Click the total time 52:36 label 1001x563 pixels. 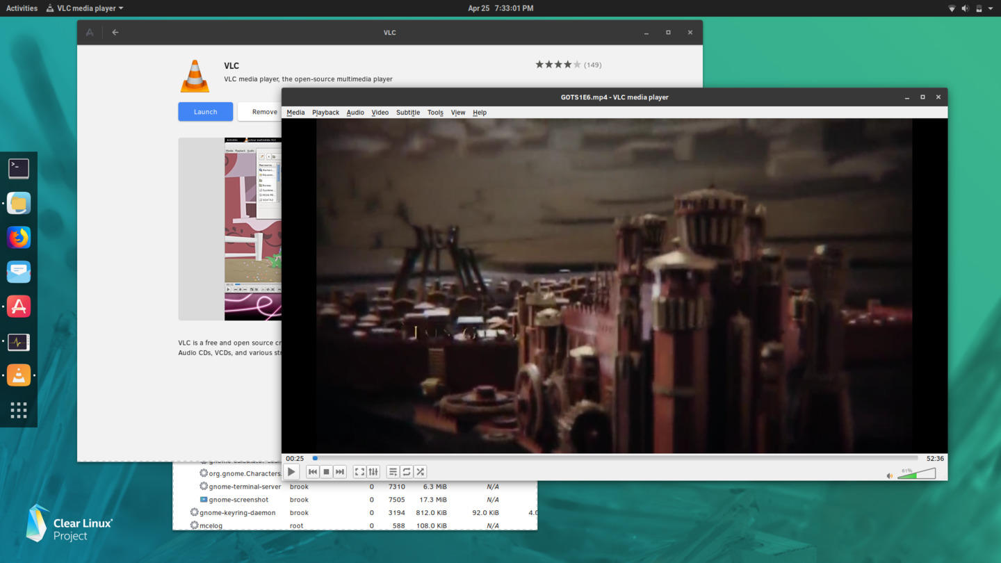point(935,459)
